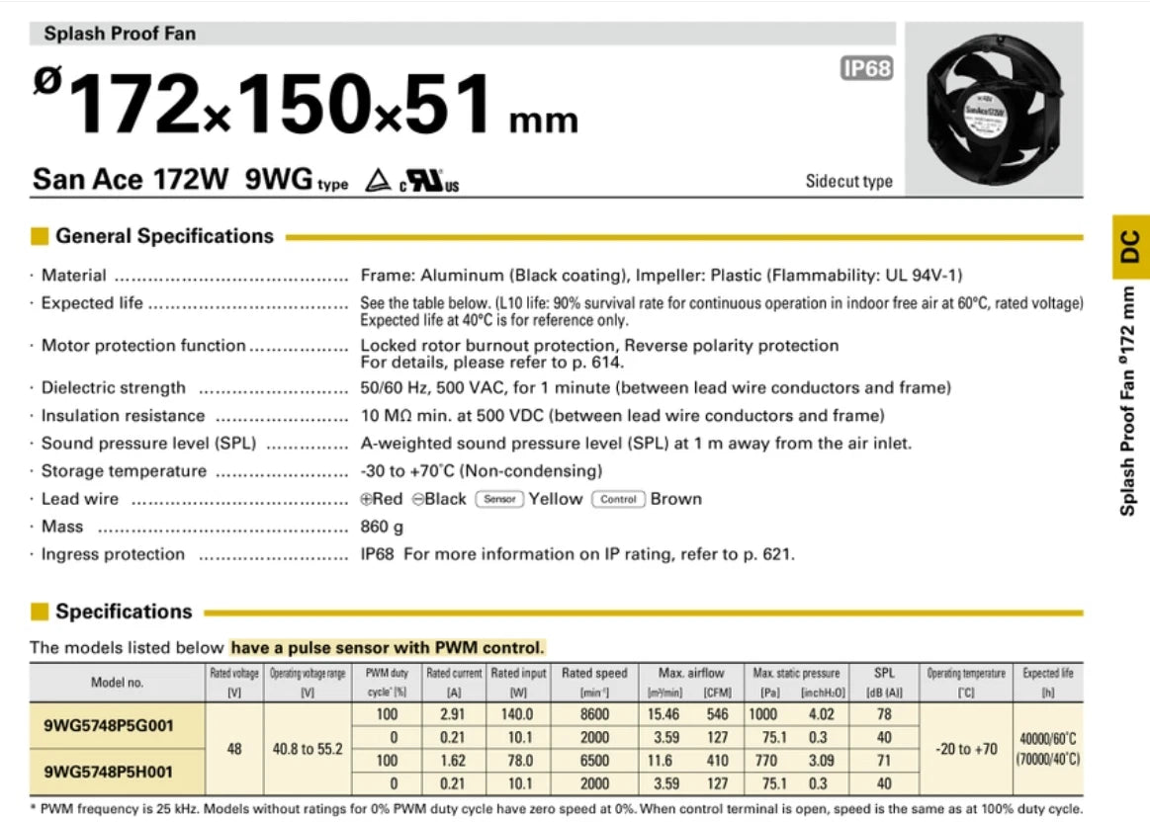The height and width of the screenshot is (822, 1150).
Task: Select model number 9WG5748P5G001
Action: click(x=109, y=726)
